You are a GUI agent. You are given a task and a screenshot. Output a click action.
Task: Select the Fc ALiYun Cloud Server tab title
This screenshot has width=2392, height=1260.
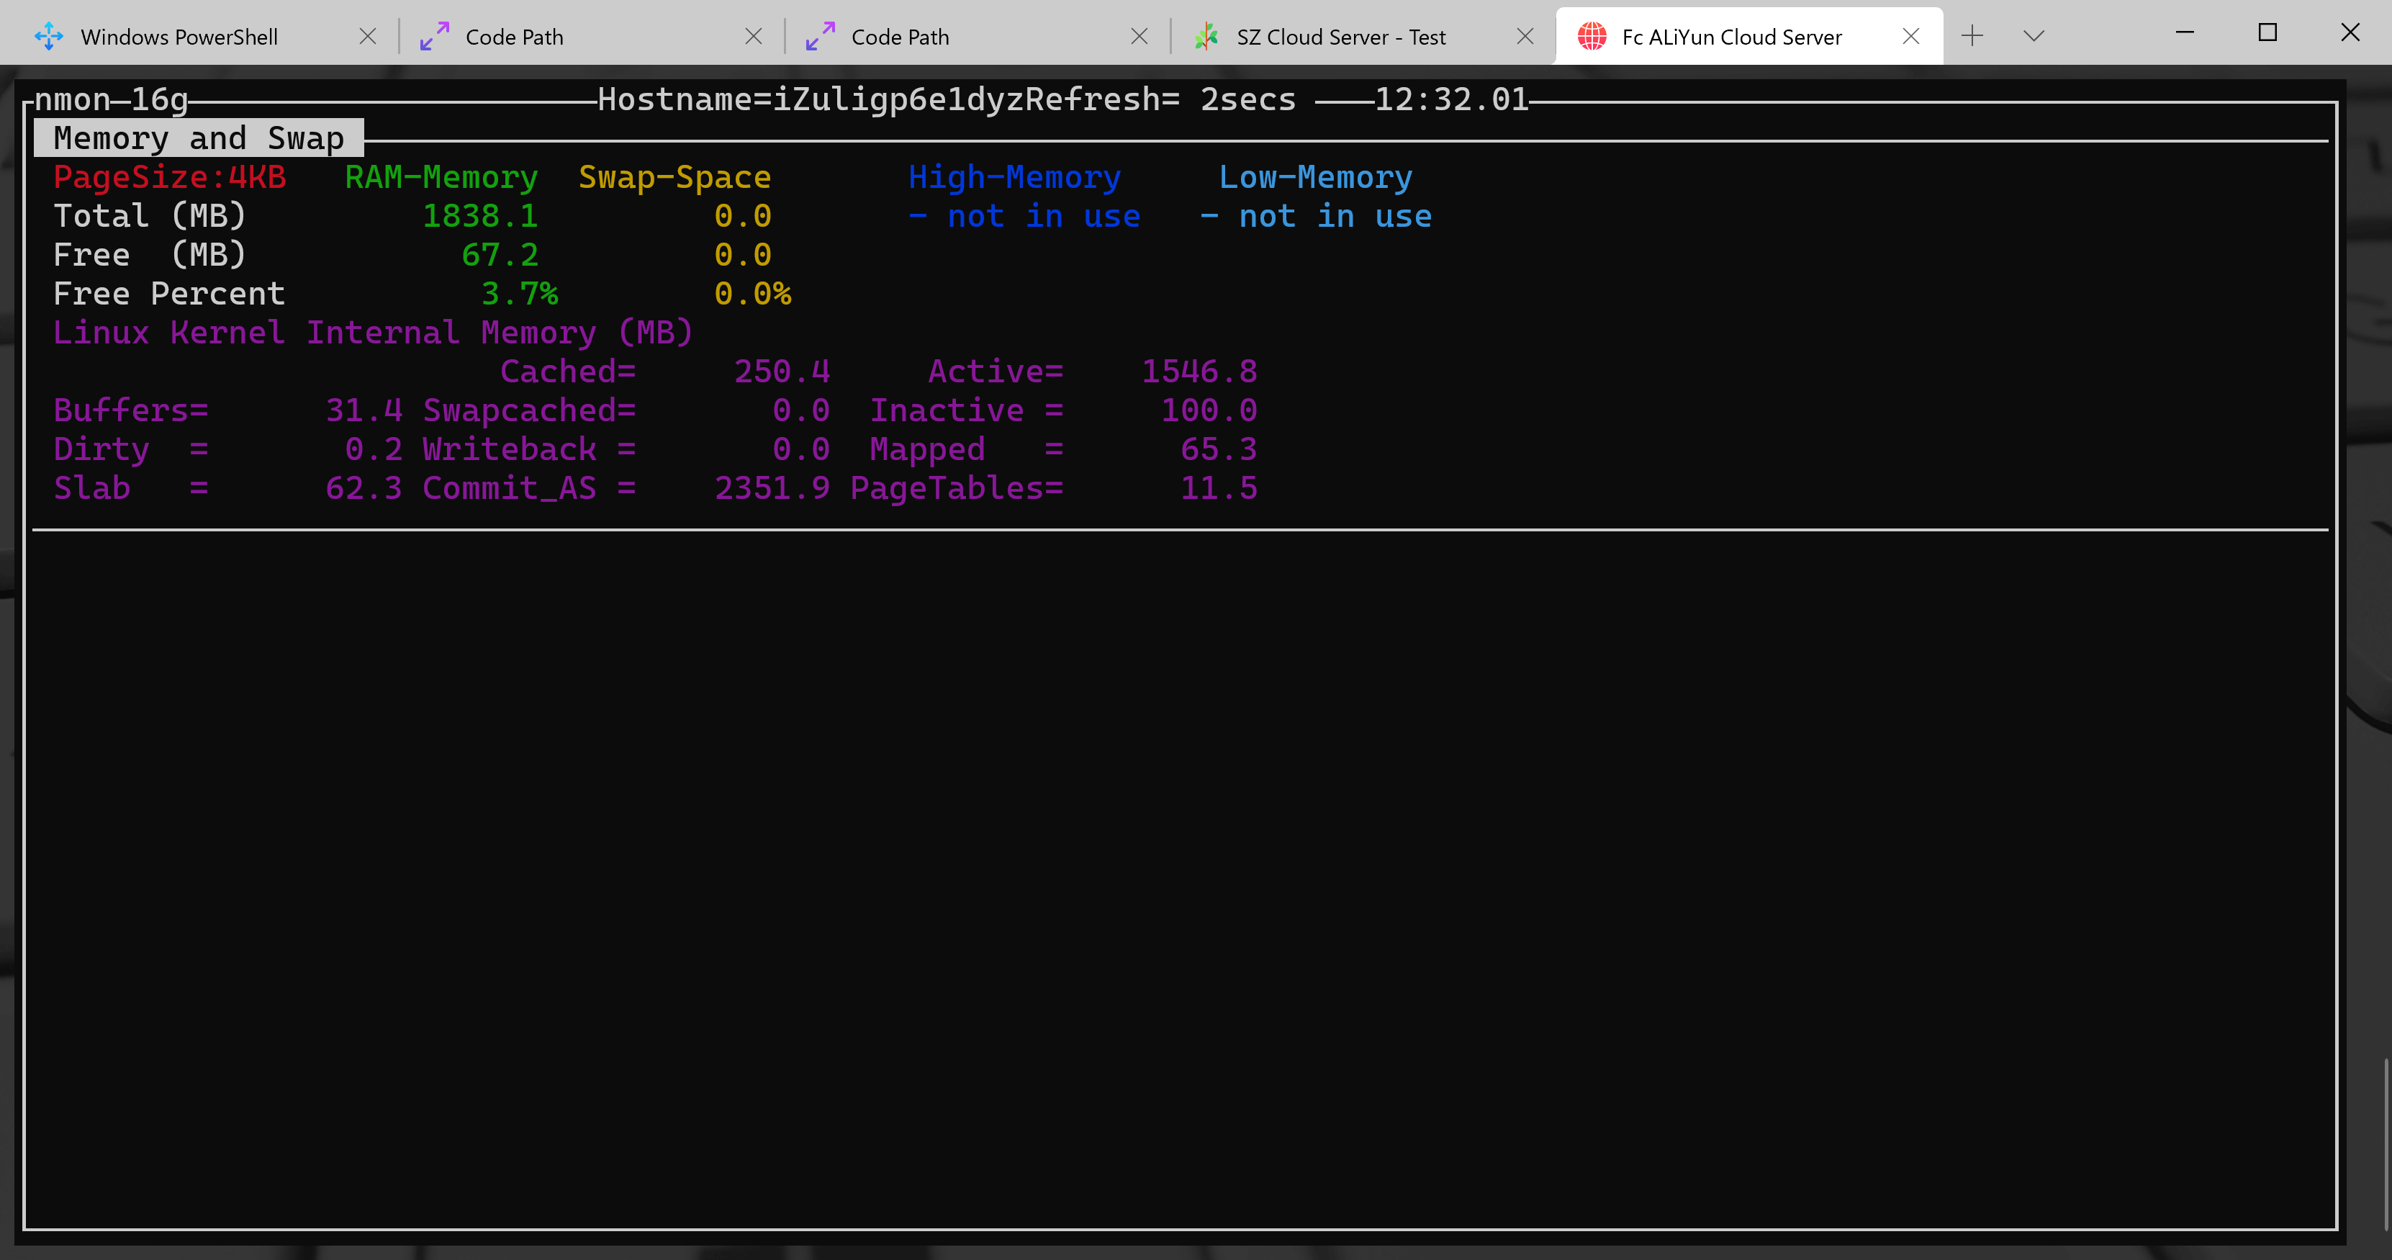[x=1731, y=37]
